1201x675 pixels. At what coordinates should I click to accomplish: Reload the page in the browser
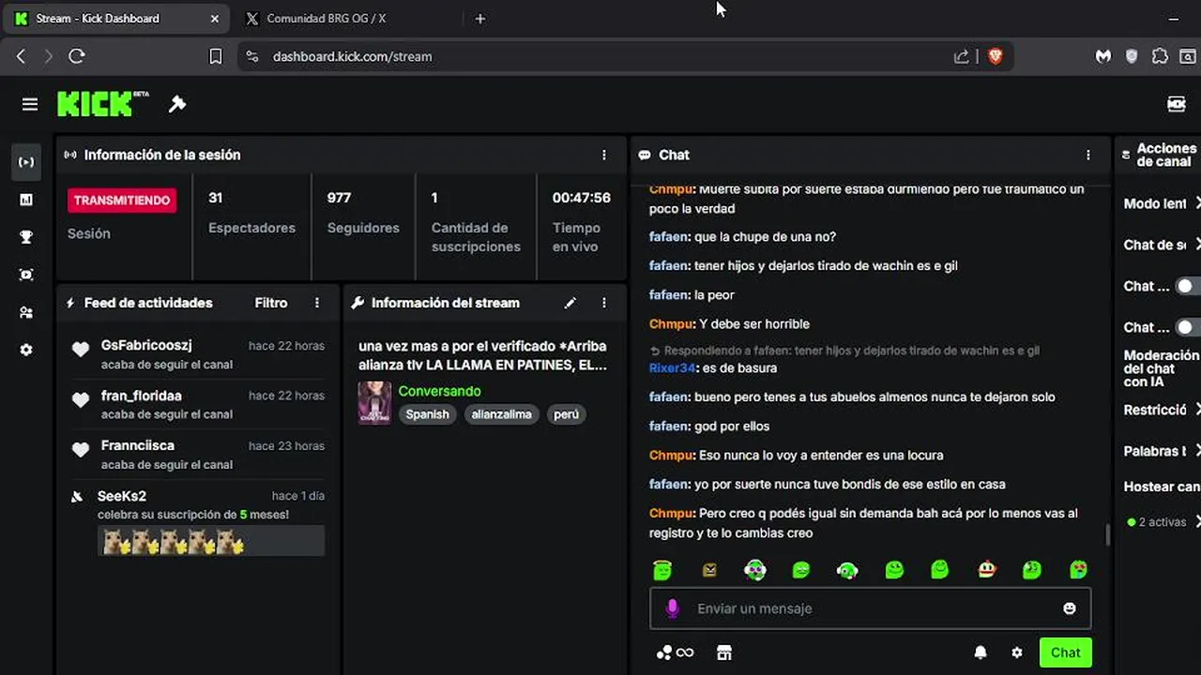tap(77, 56)
